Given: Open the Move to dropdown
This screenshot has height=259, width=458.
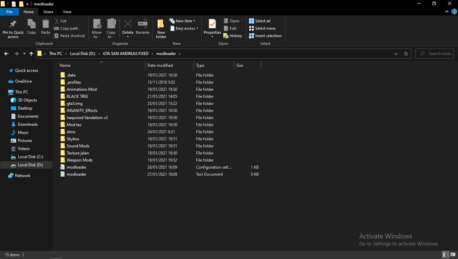Looking at the screenshot, I should 97,29.
